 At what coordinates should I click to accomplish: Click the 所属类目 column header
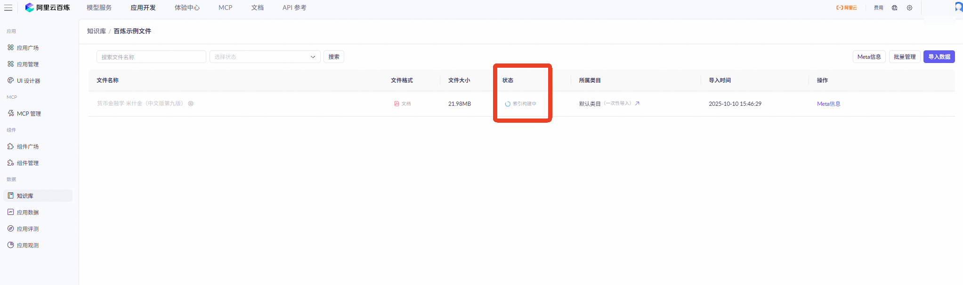point(590,80)
